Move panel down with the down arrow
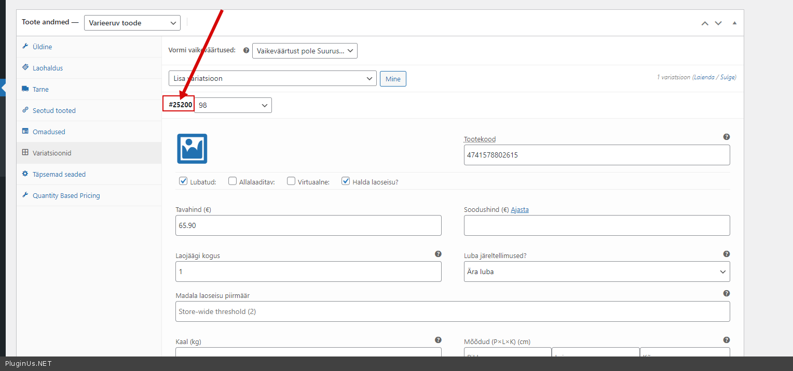Viewport: 793px width, 371px height. [718, 23]
